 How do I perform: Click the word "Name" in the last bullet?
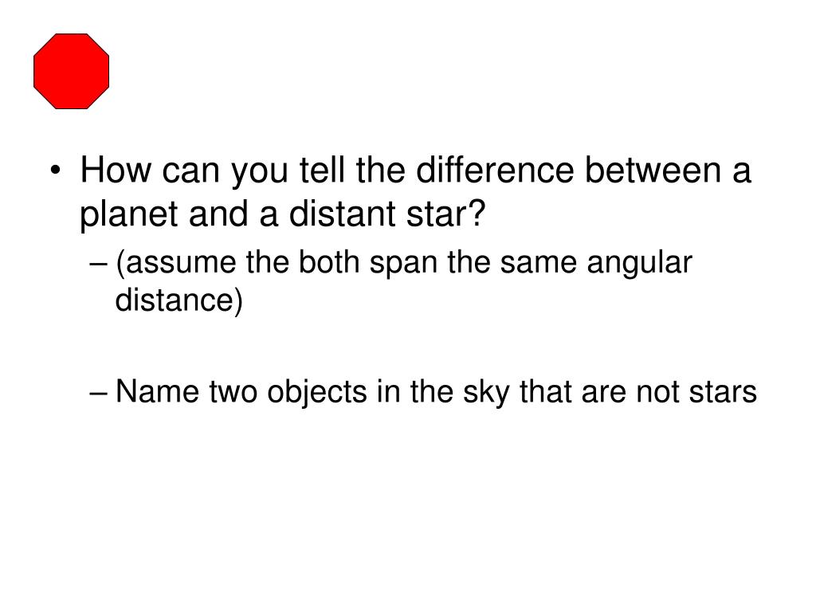[x=157, y=391]
